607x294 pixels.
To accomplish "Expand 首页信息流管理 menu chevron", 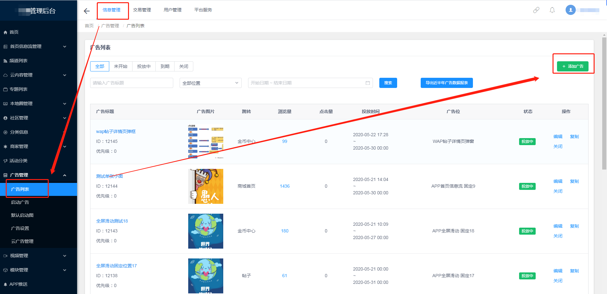I will [65, 46].
